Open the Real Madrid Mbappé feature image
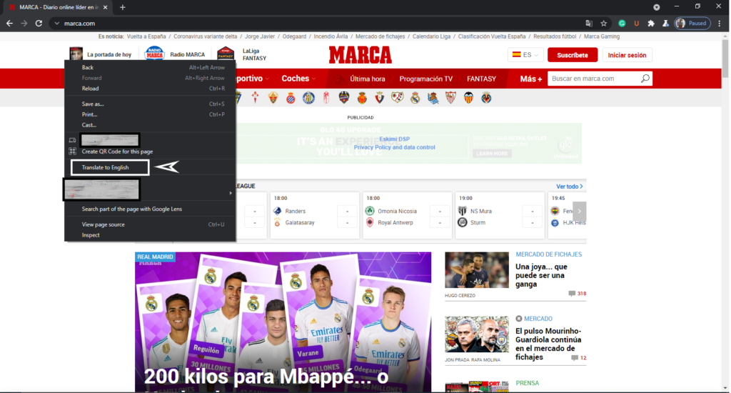The image size is (731, 393). [283, 322]
